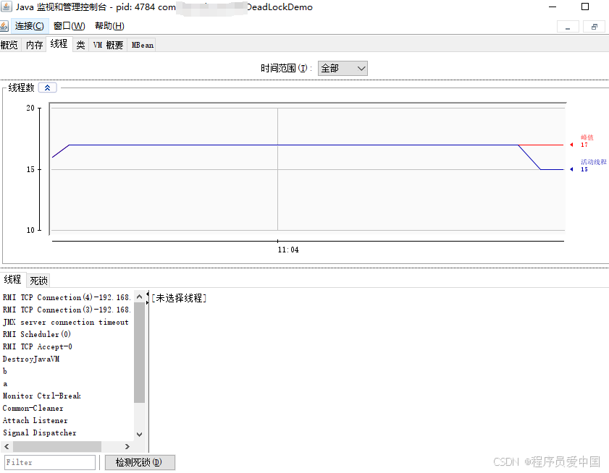The width and height of the screenshot is (609, 473).
Task: Click horizontal scroll right arrow
Action: 127,447
